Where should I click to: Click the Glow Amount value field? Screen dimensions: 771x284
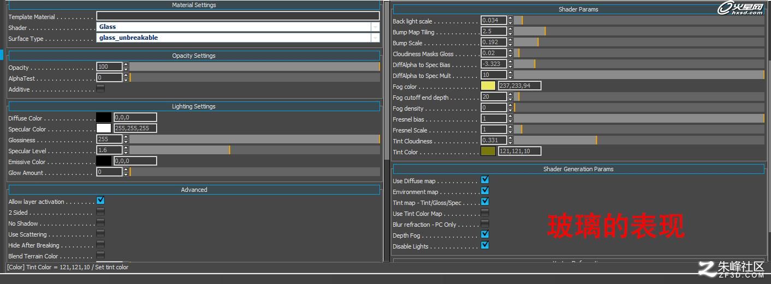coord(110,172)
